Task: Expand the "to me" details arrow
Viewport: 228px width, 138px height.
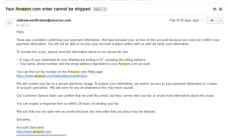Action: pos(27,25)
